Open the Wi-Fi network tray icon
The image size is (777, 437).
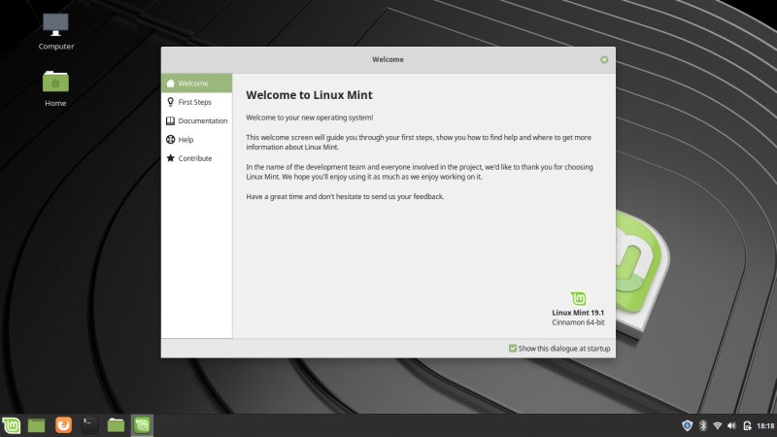[718, 425]
